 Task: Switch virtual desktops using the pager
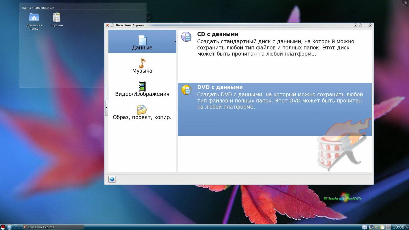[17, 227]
